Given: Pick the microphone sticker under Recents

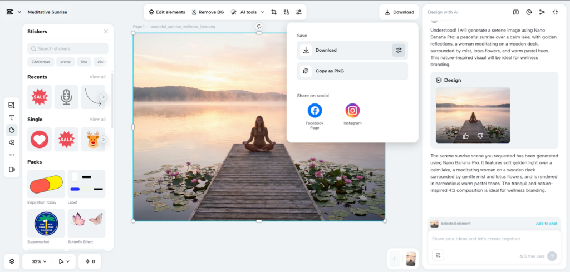Looking at the screenshot, I should (x=66, y=97).
